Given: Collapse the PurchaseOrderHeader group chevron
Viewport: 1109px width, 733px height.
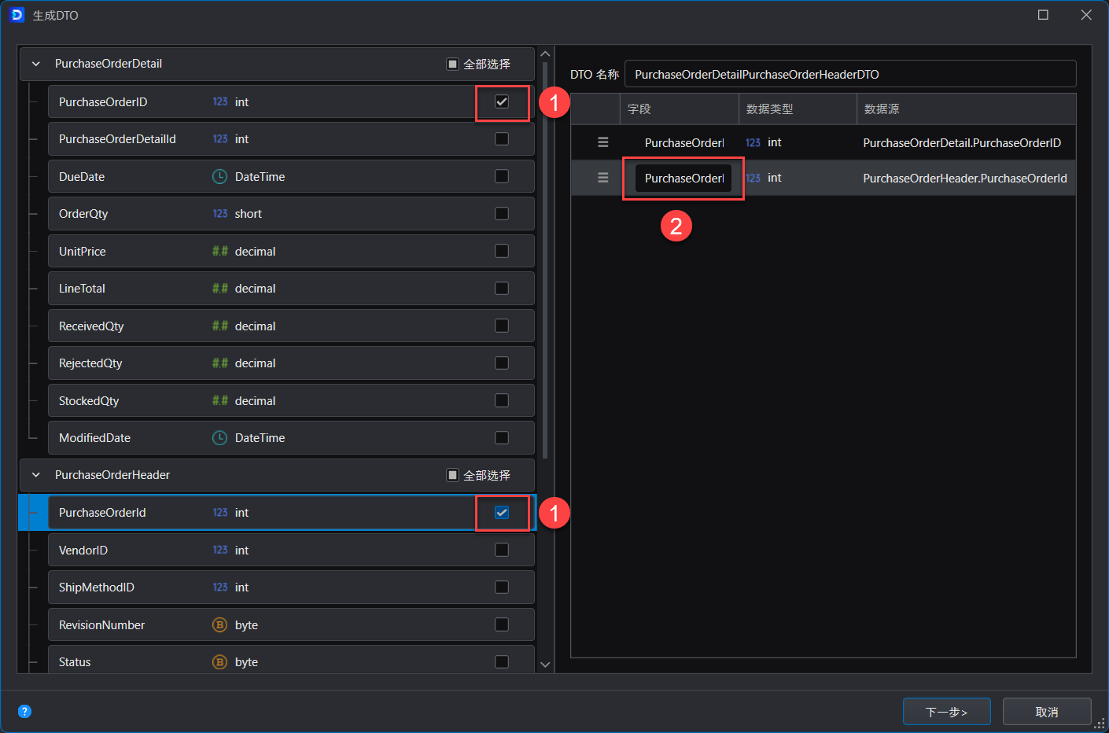Looking at the screenshot, I should click(35, 475).
